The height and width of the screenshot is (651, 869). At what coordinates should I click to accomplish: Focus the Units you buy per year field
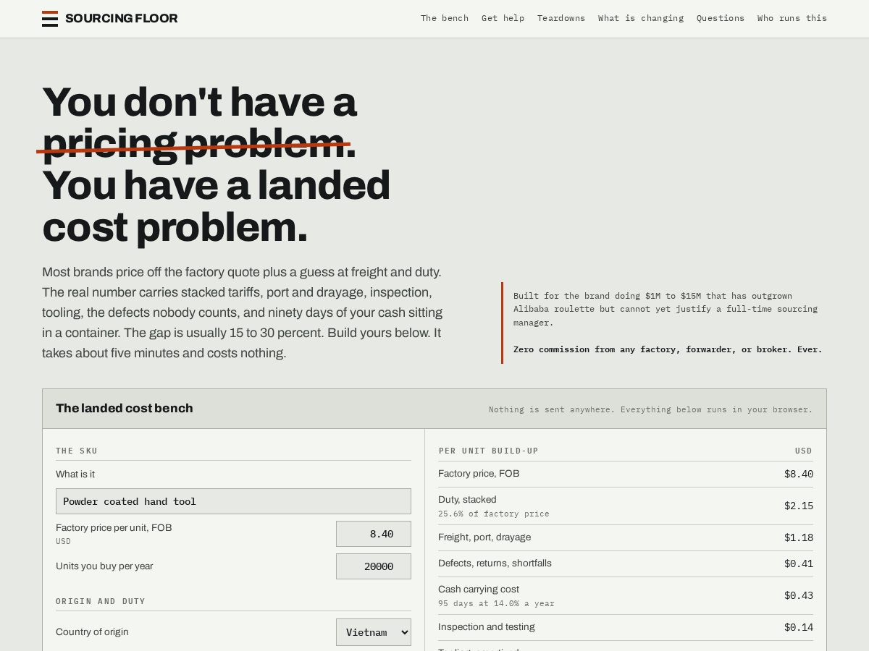tap(374, 566)
